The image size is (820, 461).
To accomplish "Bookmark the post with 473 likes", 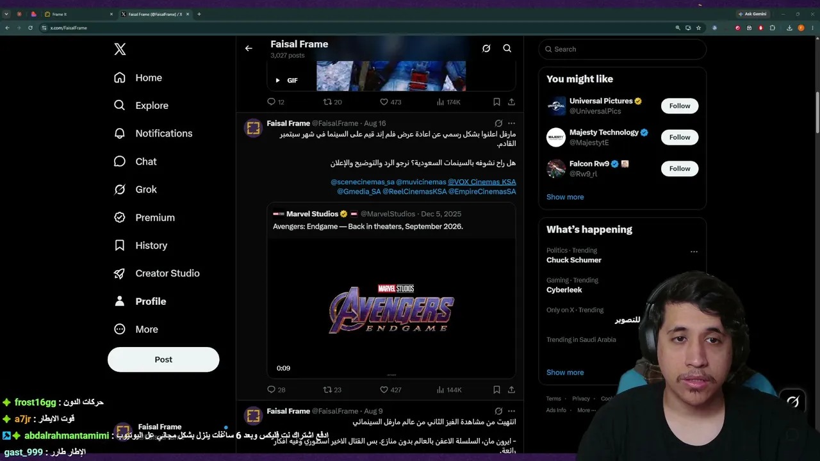I will (x=496, y=102).
